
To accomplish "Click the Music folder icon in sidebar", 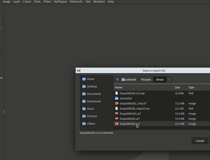I will pyautogui.click(x=84, y=109).
